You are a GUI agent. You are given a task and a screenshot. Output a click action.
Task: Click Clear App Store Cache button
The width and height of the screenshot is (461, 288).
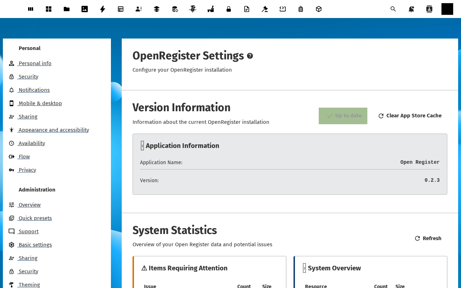tap(410, 116)
